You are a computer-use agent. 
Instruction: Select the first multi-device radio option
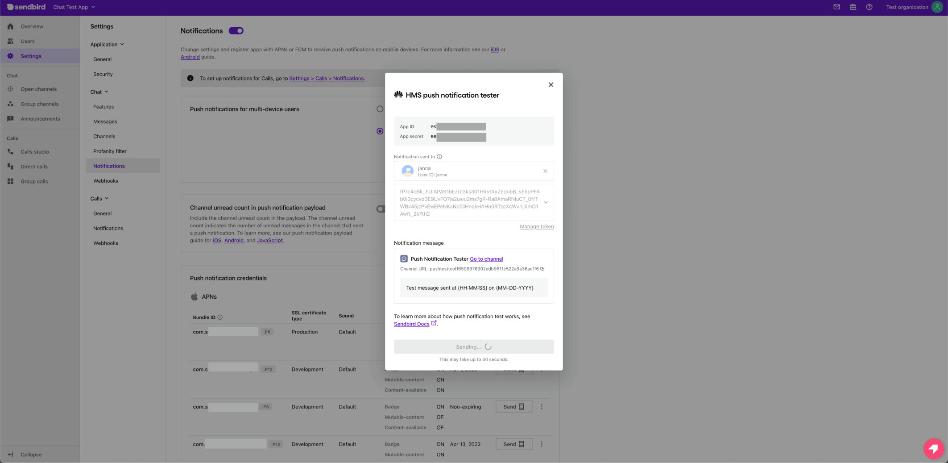tap(380, 109)
